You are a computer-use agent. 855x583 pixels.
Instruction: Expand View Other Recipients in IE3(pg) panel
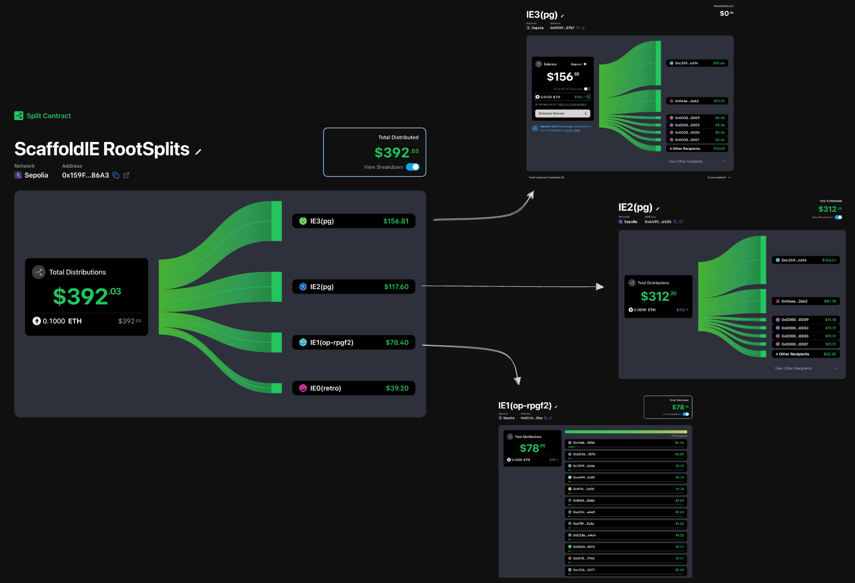[x=697, y=162]
